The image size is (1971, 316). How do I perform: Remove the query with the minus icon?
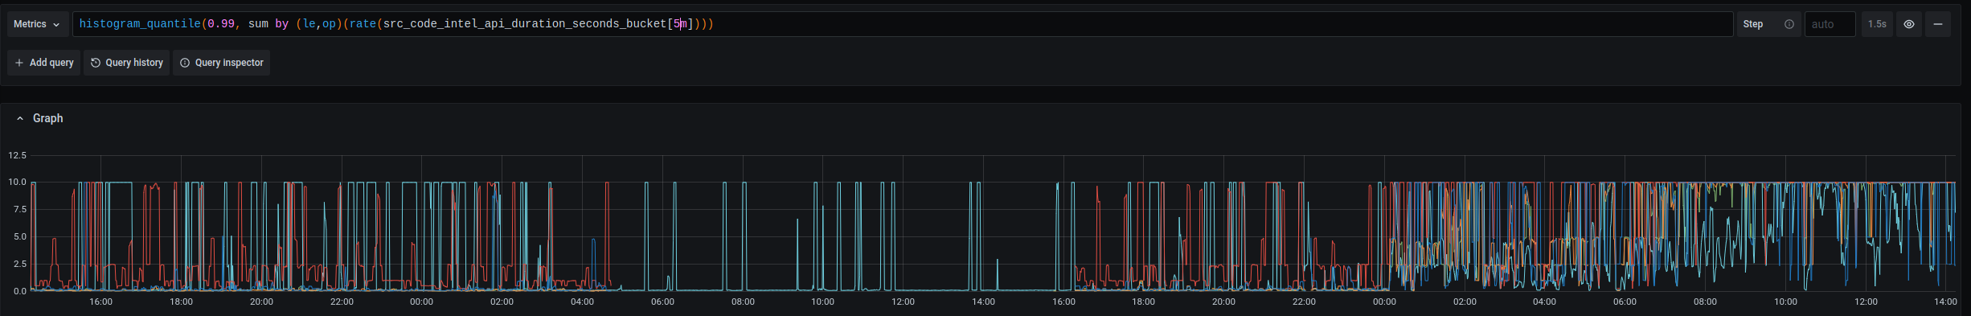[1938, 24]
